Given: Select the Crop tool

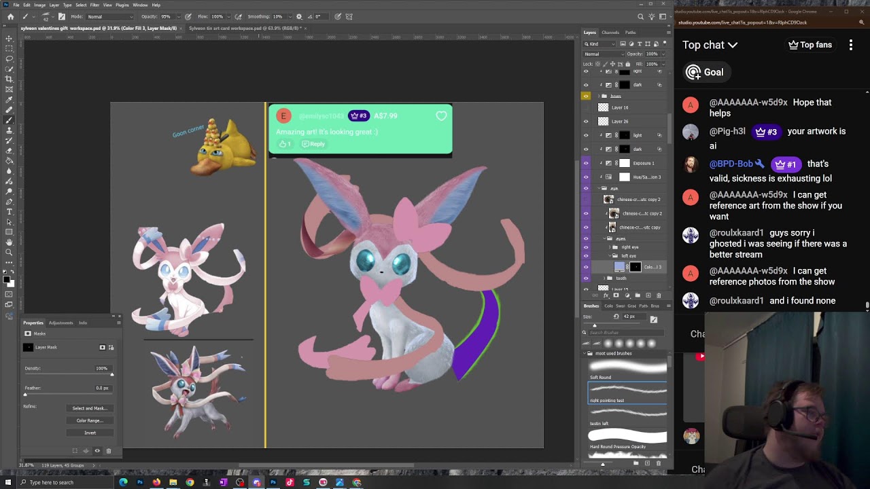Looking at the screenshot, I should tap(10, 79).
